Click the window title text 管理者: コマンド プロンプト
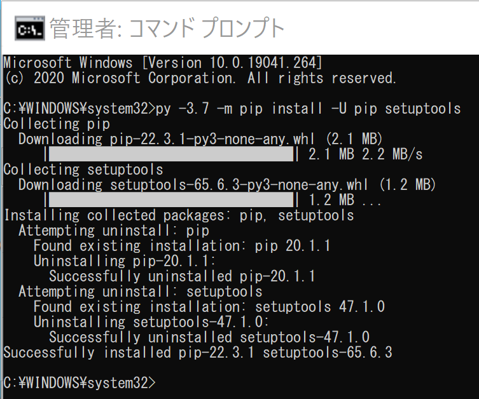Screen dimensions: 479x399 (x=167, y=29)
